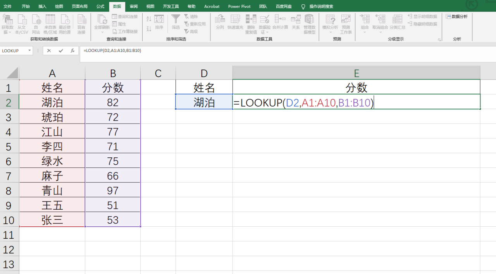
Task: Click the cell with score 51
Action: [113, 205]
